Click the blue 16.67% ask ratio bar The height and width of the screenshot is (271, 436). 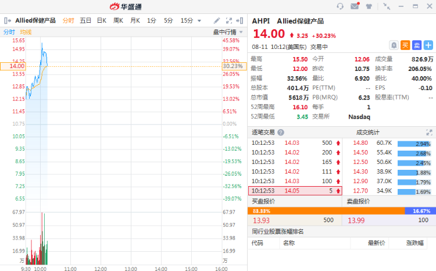(x=420, y=211)
